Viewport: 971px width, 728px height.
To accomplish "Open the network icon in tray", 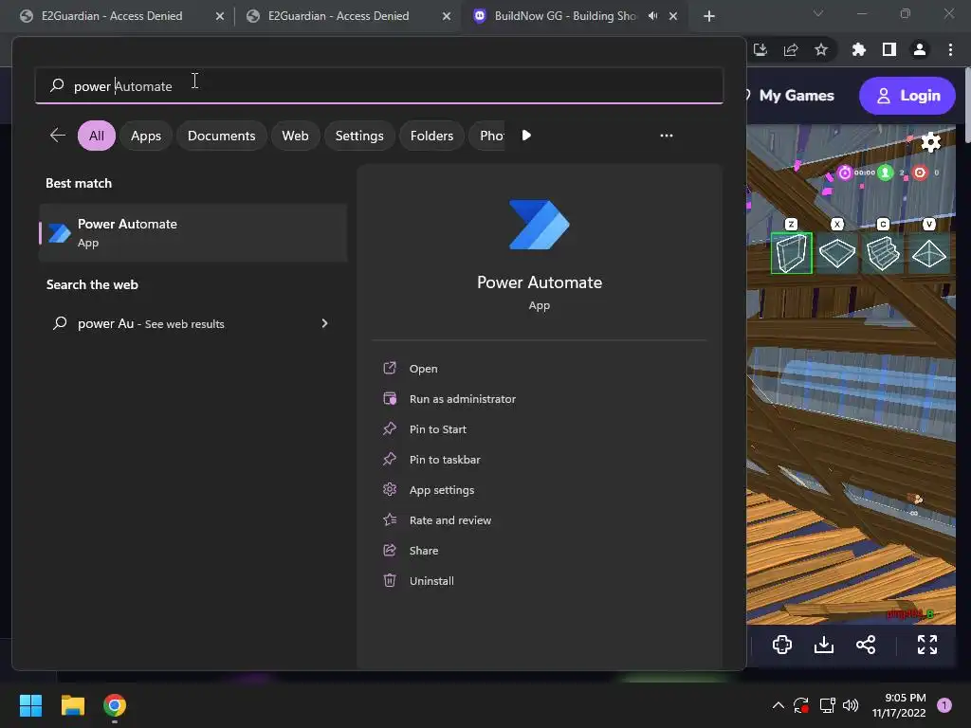I will tap(827, 705).
